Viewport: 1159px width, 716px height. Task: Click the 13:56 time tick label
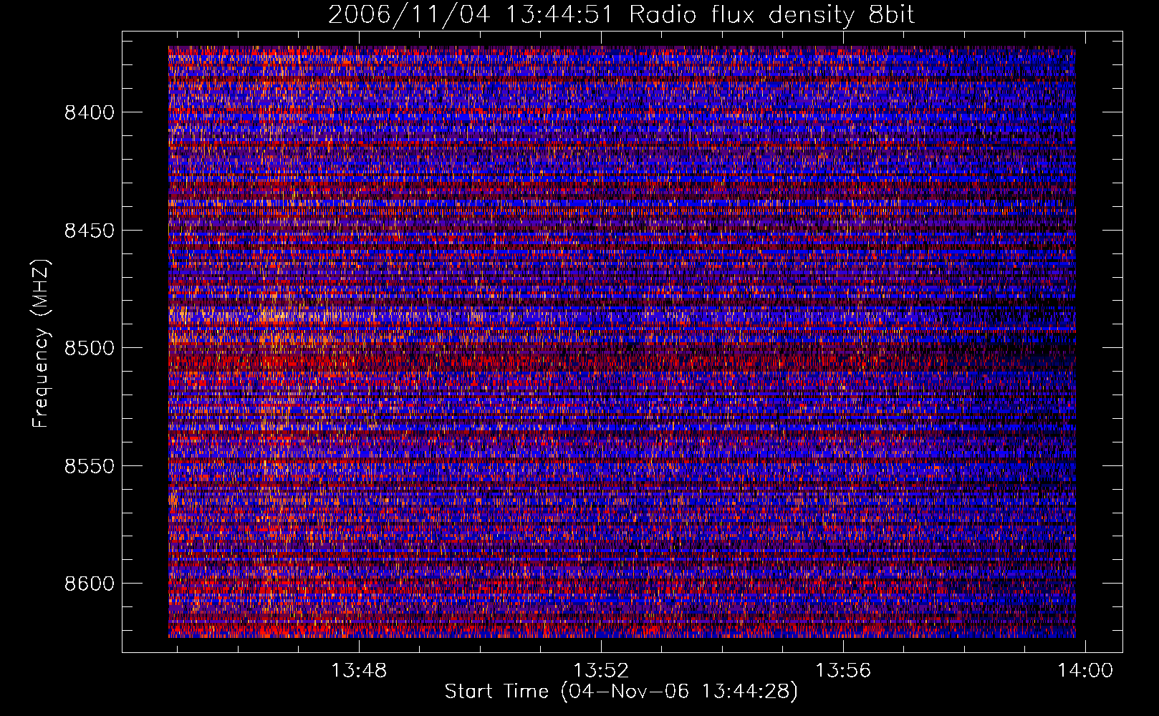point(843,670)
